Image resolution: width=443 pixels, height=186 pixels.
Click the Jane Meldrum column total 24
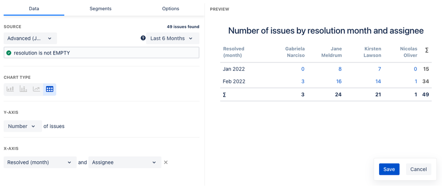pyautogui.click(x=338, y=95)
